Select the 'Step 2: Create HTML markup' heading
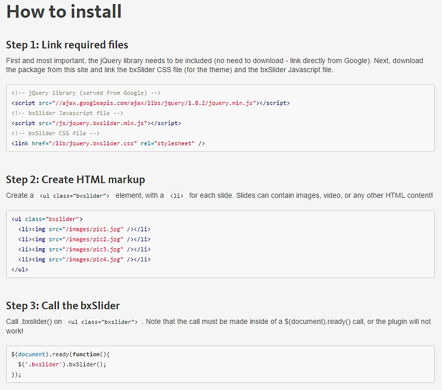 [75, 179]
